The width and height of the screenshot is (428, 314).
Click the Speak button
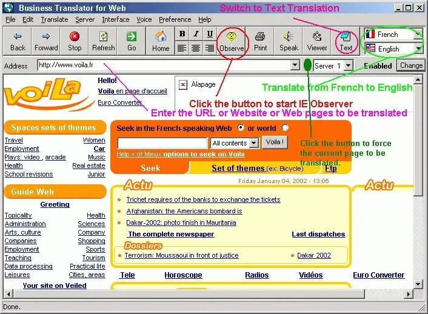pos(289,41)
